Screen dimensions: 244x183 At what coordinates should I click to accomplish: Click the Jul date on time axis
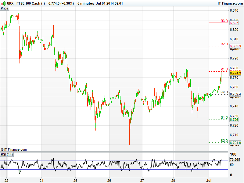pos(209,180)
